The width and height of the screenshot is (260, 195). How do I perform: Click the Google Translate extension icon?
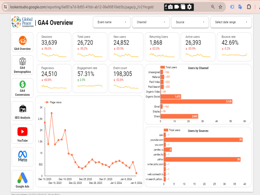(240, 7)
